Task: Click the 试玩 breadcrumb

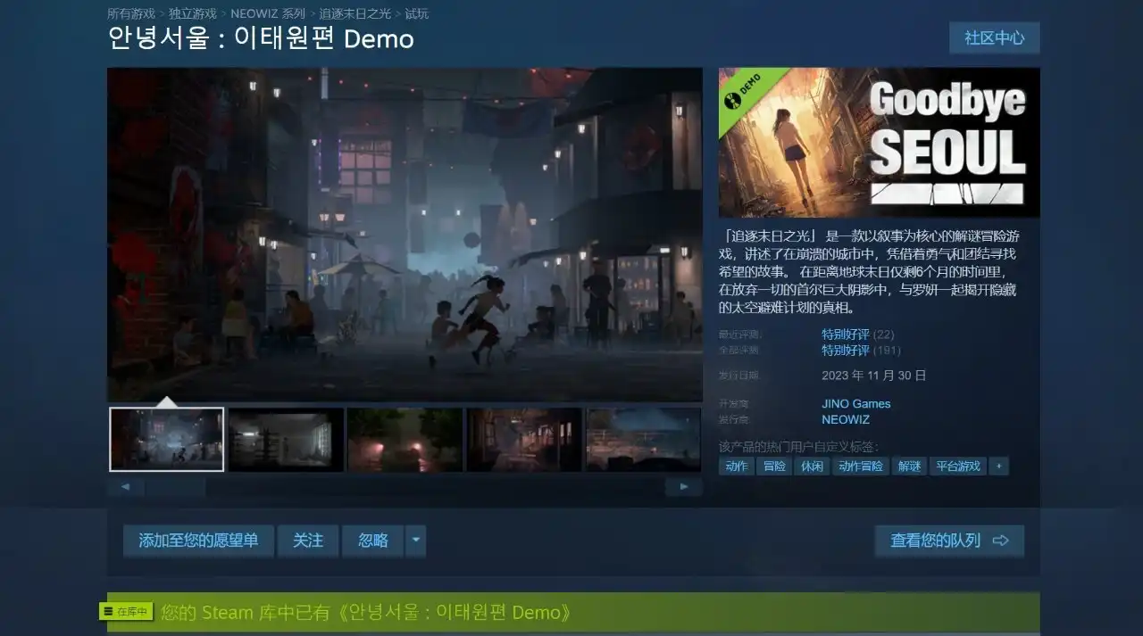Action: [x=417, y=13]
